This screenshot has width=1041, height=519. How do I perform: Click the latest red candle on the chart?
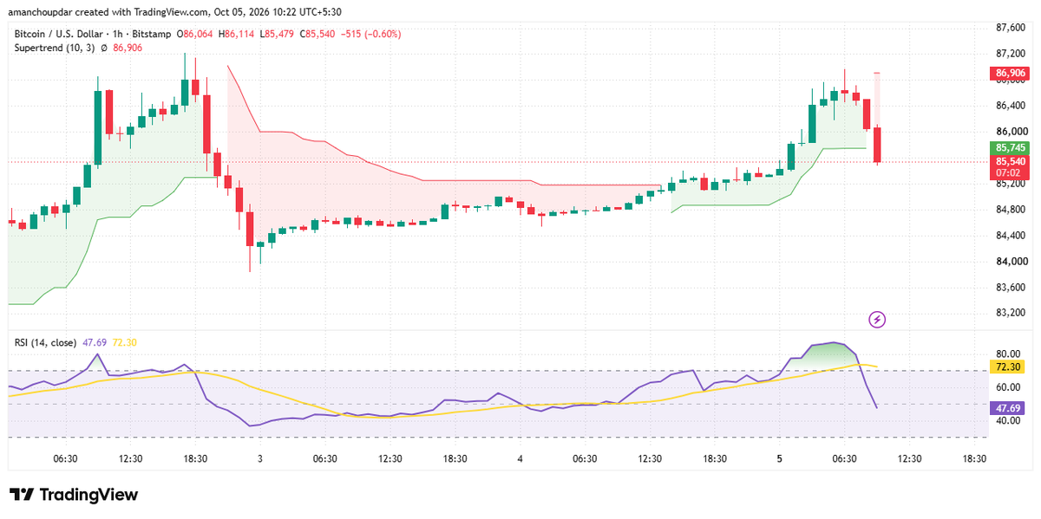[x=878, y=144]
